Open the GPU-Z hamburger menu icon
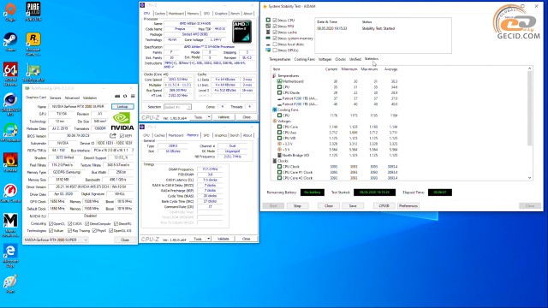548x308 pixels. (133, 96)
